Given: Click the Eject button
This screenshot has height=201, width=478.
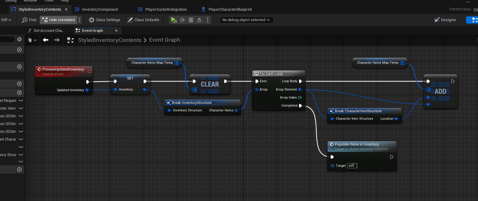Looking at the screenshot, I should pyautogui.click(x=199, y=20).
